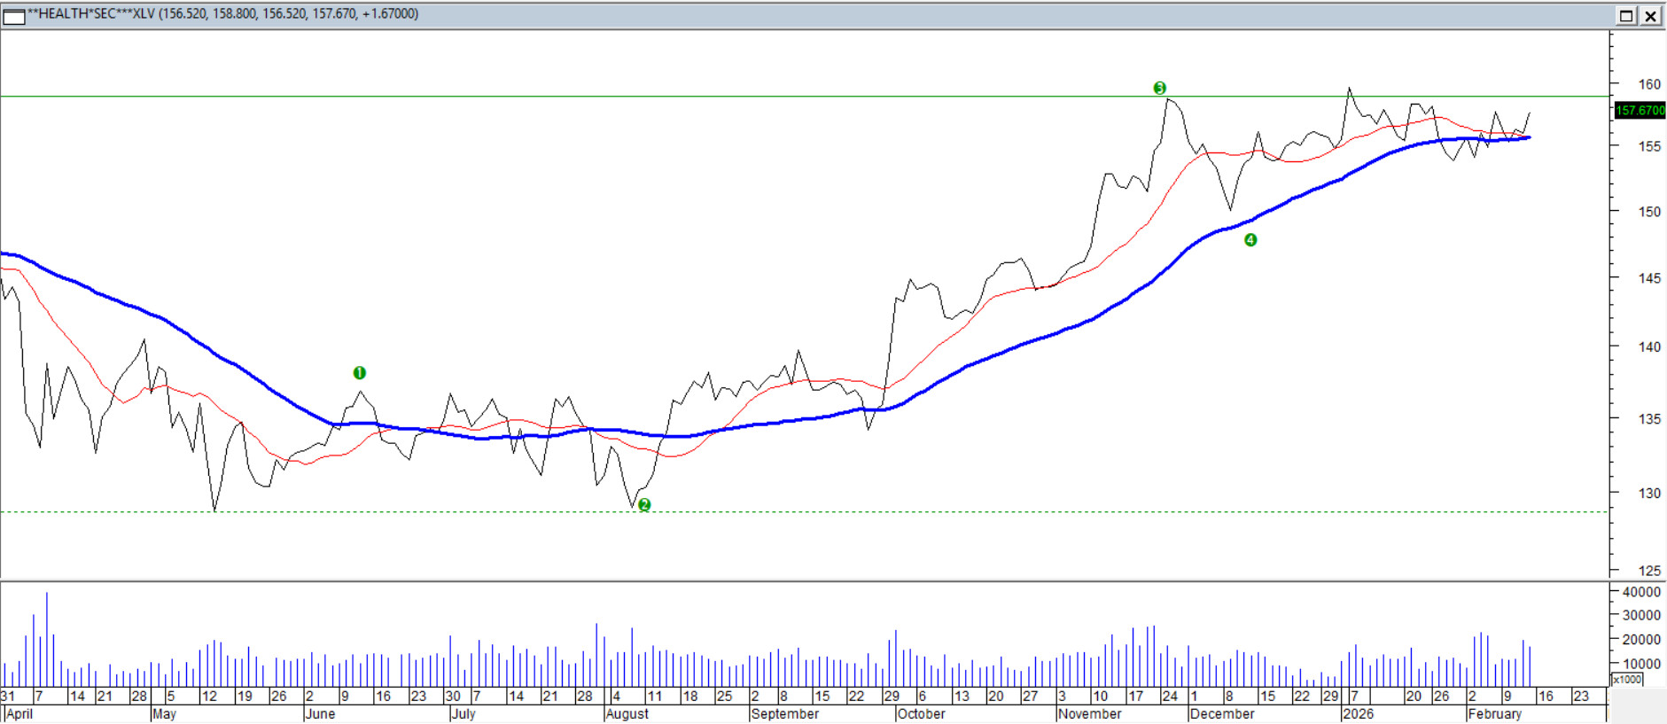Click the 160 price level on axis

(1648, 84)
